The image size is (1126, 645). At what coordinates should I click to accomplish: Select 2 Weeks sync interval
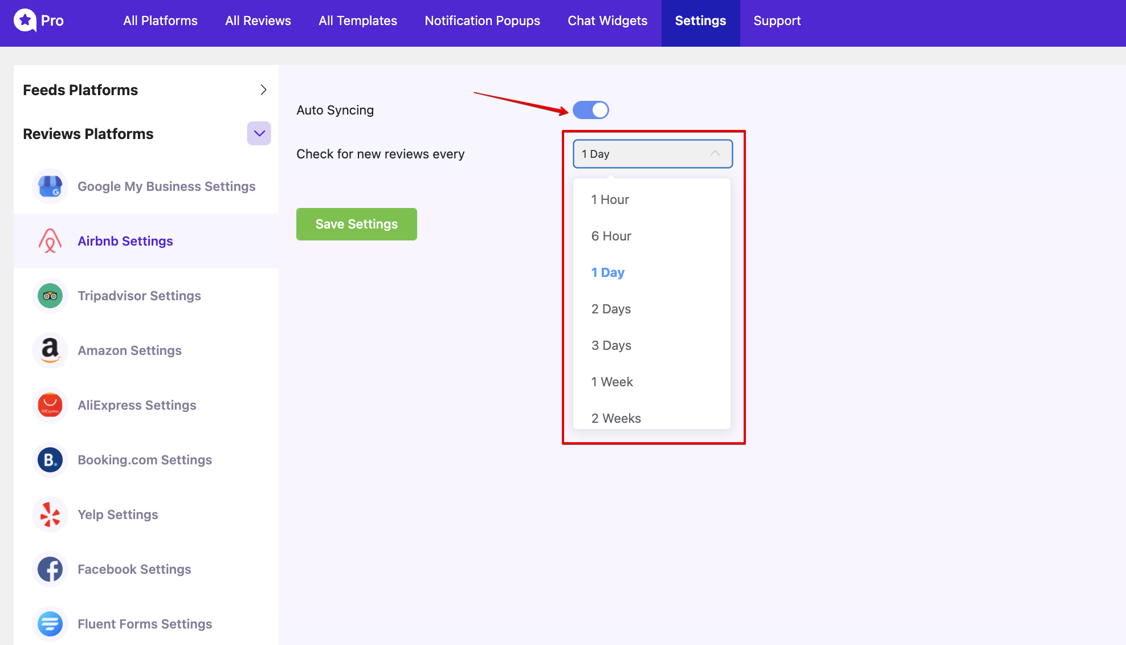point(615,418)
